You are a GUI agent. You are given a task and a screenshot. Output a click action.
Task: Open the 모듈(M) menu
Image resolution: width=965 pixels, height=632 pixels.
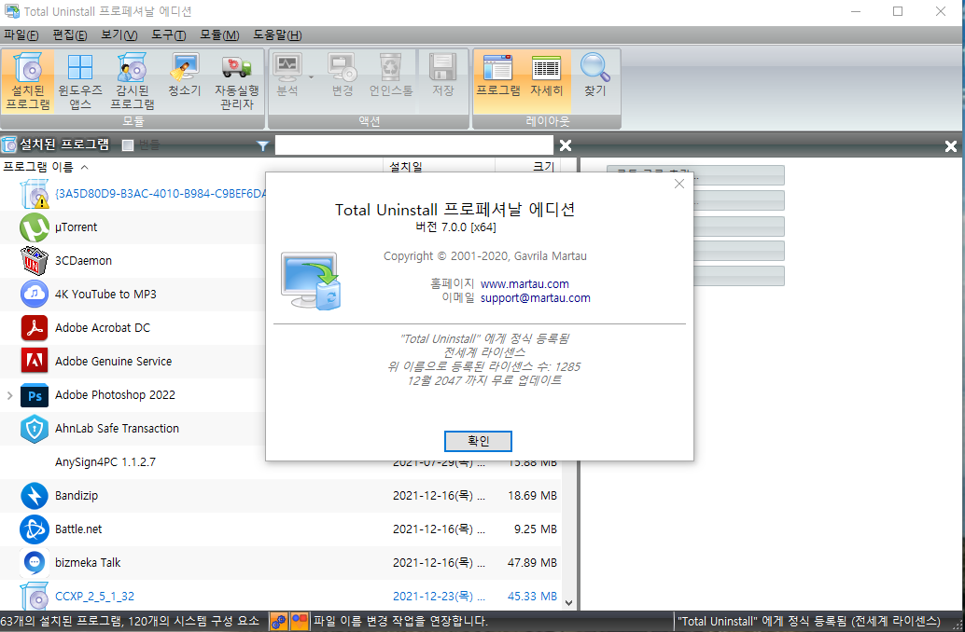(x=219, y=35)
